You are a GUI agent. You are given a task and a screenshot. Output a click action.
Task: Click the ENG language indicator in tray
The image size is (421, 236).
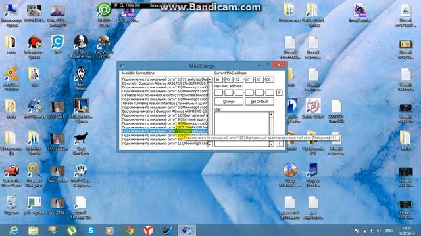tap(389, 230)
